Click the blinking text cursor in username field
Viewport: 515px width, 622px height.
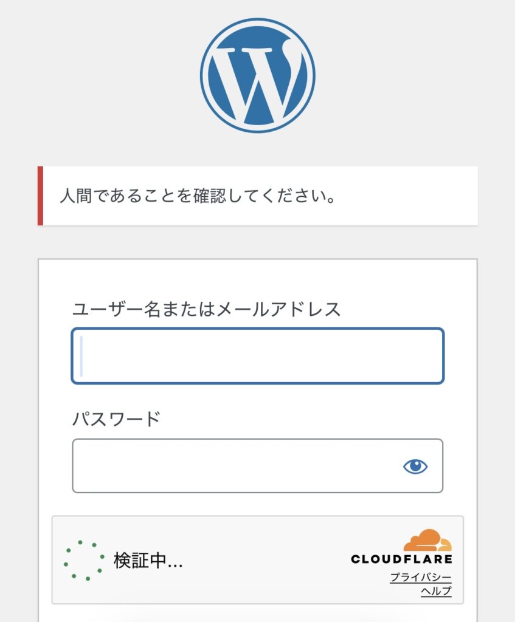pyautogui.click(x=81, y=356)
